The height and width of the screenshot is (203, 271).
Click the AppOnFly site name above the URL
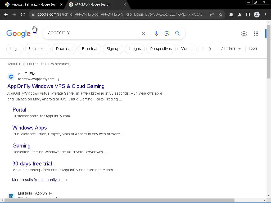point(26,74)
